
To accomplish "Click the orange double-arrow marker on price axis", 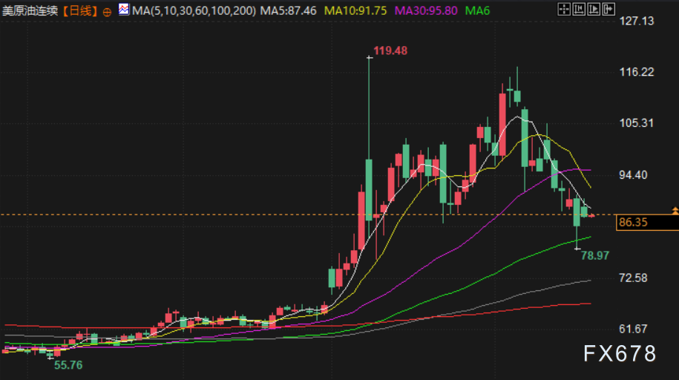I will pyautogui.click(x=674, y=212).
